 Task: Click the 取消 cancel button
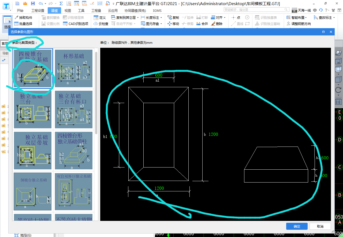320,226
